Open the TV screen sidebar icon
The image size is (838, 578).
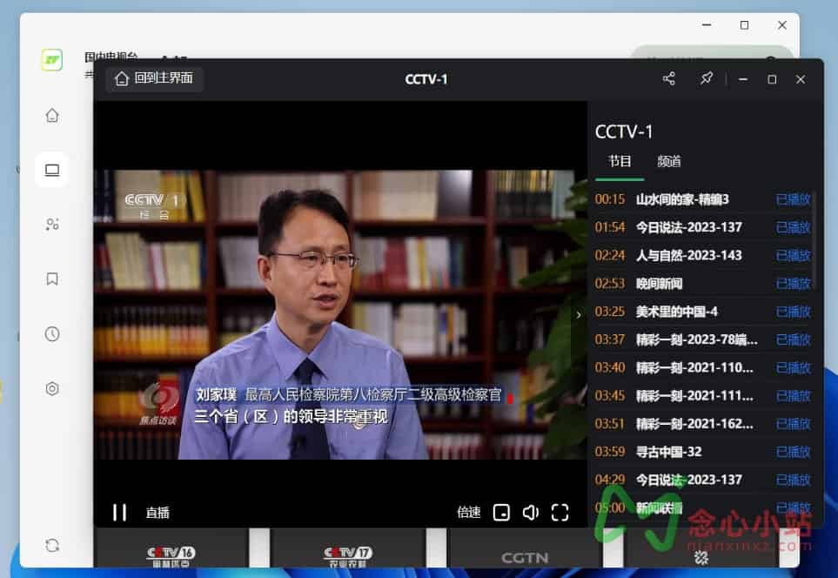(x=52, y=170)
